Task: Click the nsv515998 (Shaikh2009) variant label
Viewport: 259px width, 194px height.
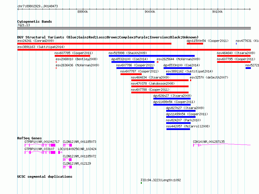Action: coord(128,53)
